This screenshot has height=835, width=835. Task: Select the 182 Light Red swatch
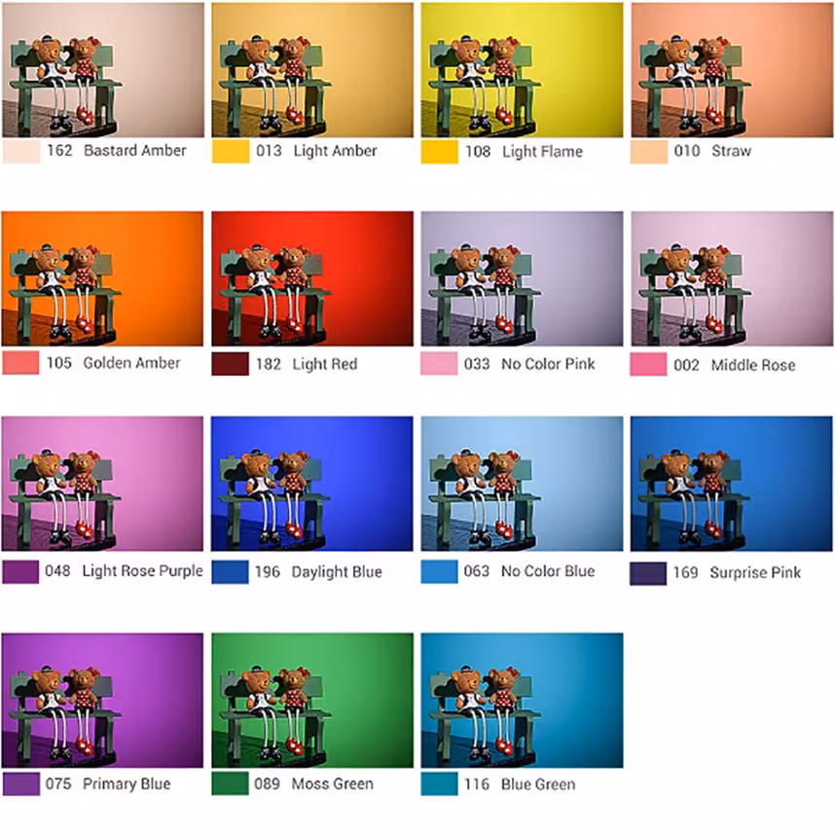tap(230, 364)
